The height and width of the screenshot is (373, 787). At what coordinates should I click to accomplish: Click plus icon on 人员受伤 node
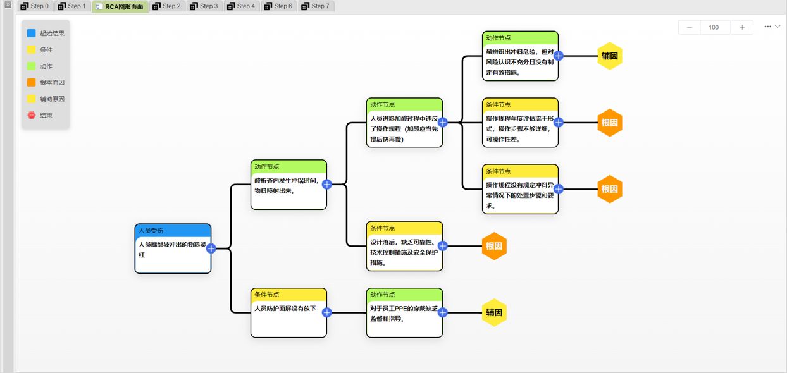click(211, 248)
